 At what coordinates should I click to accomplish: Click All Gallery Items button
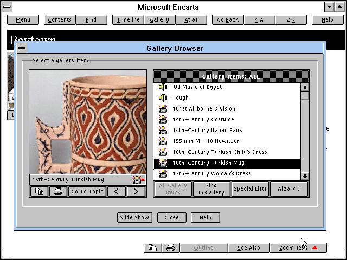click(x=173, y=189)
